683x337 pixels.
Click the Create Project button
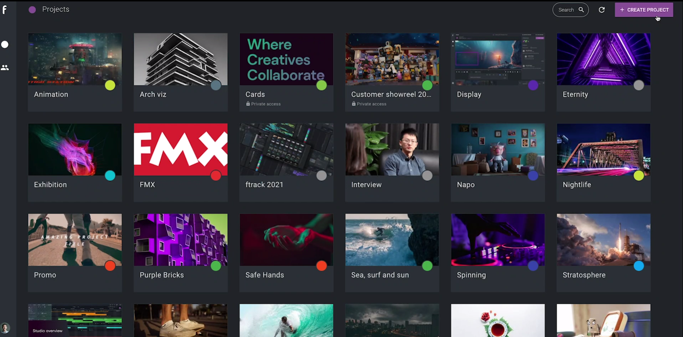coord(644,10)
